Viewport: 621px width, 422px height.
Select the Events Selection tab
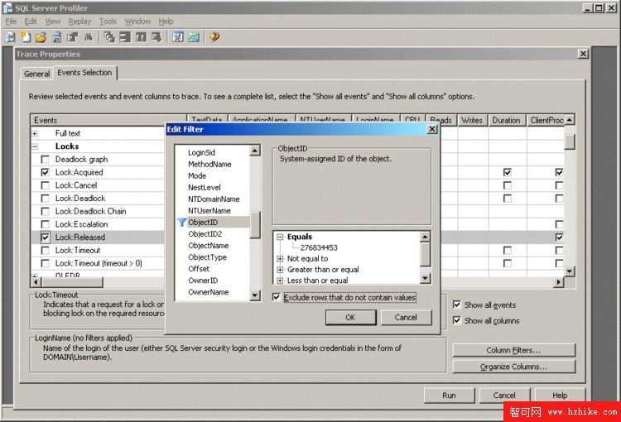tap(84, 73)
